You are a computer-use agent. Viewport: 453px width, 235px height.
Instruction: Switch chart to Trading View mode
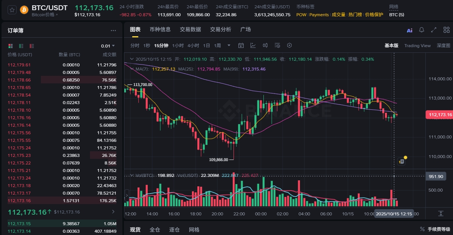(417, 46)
